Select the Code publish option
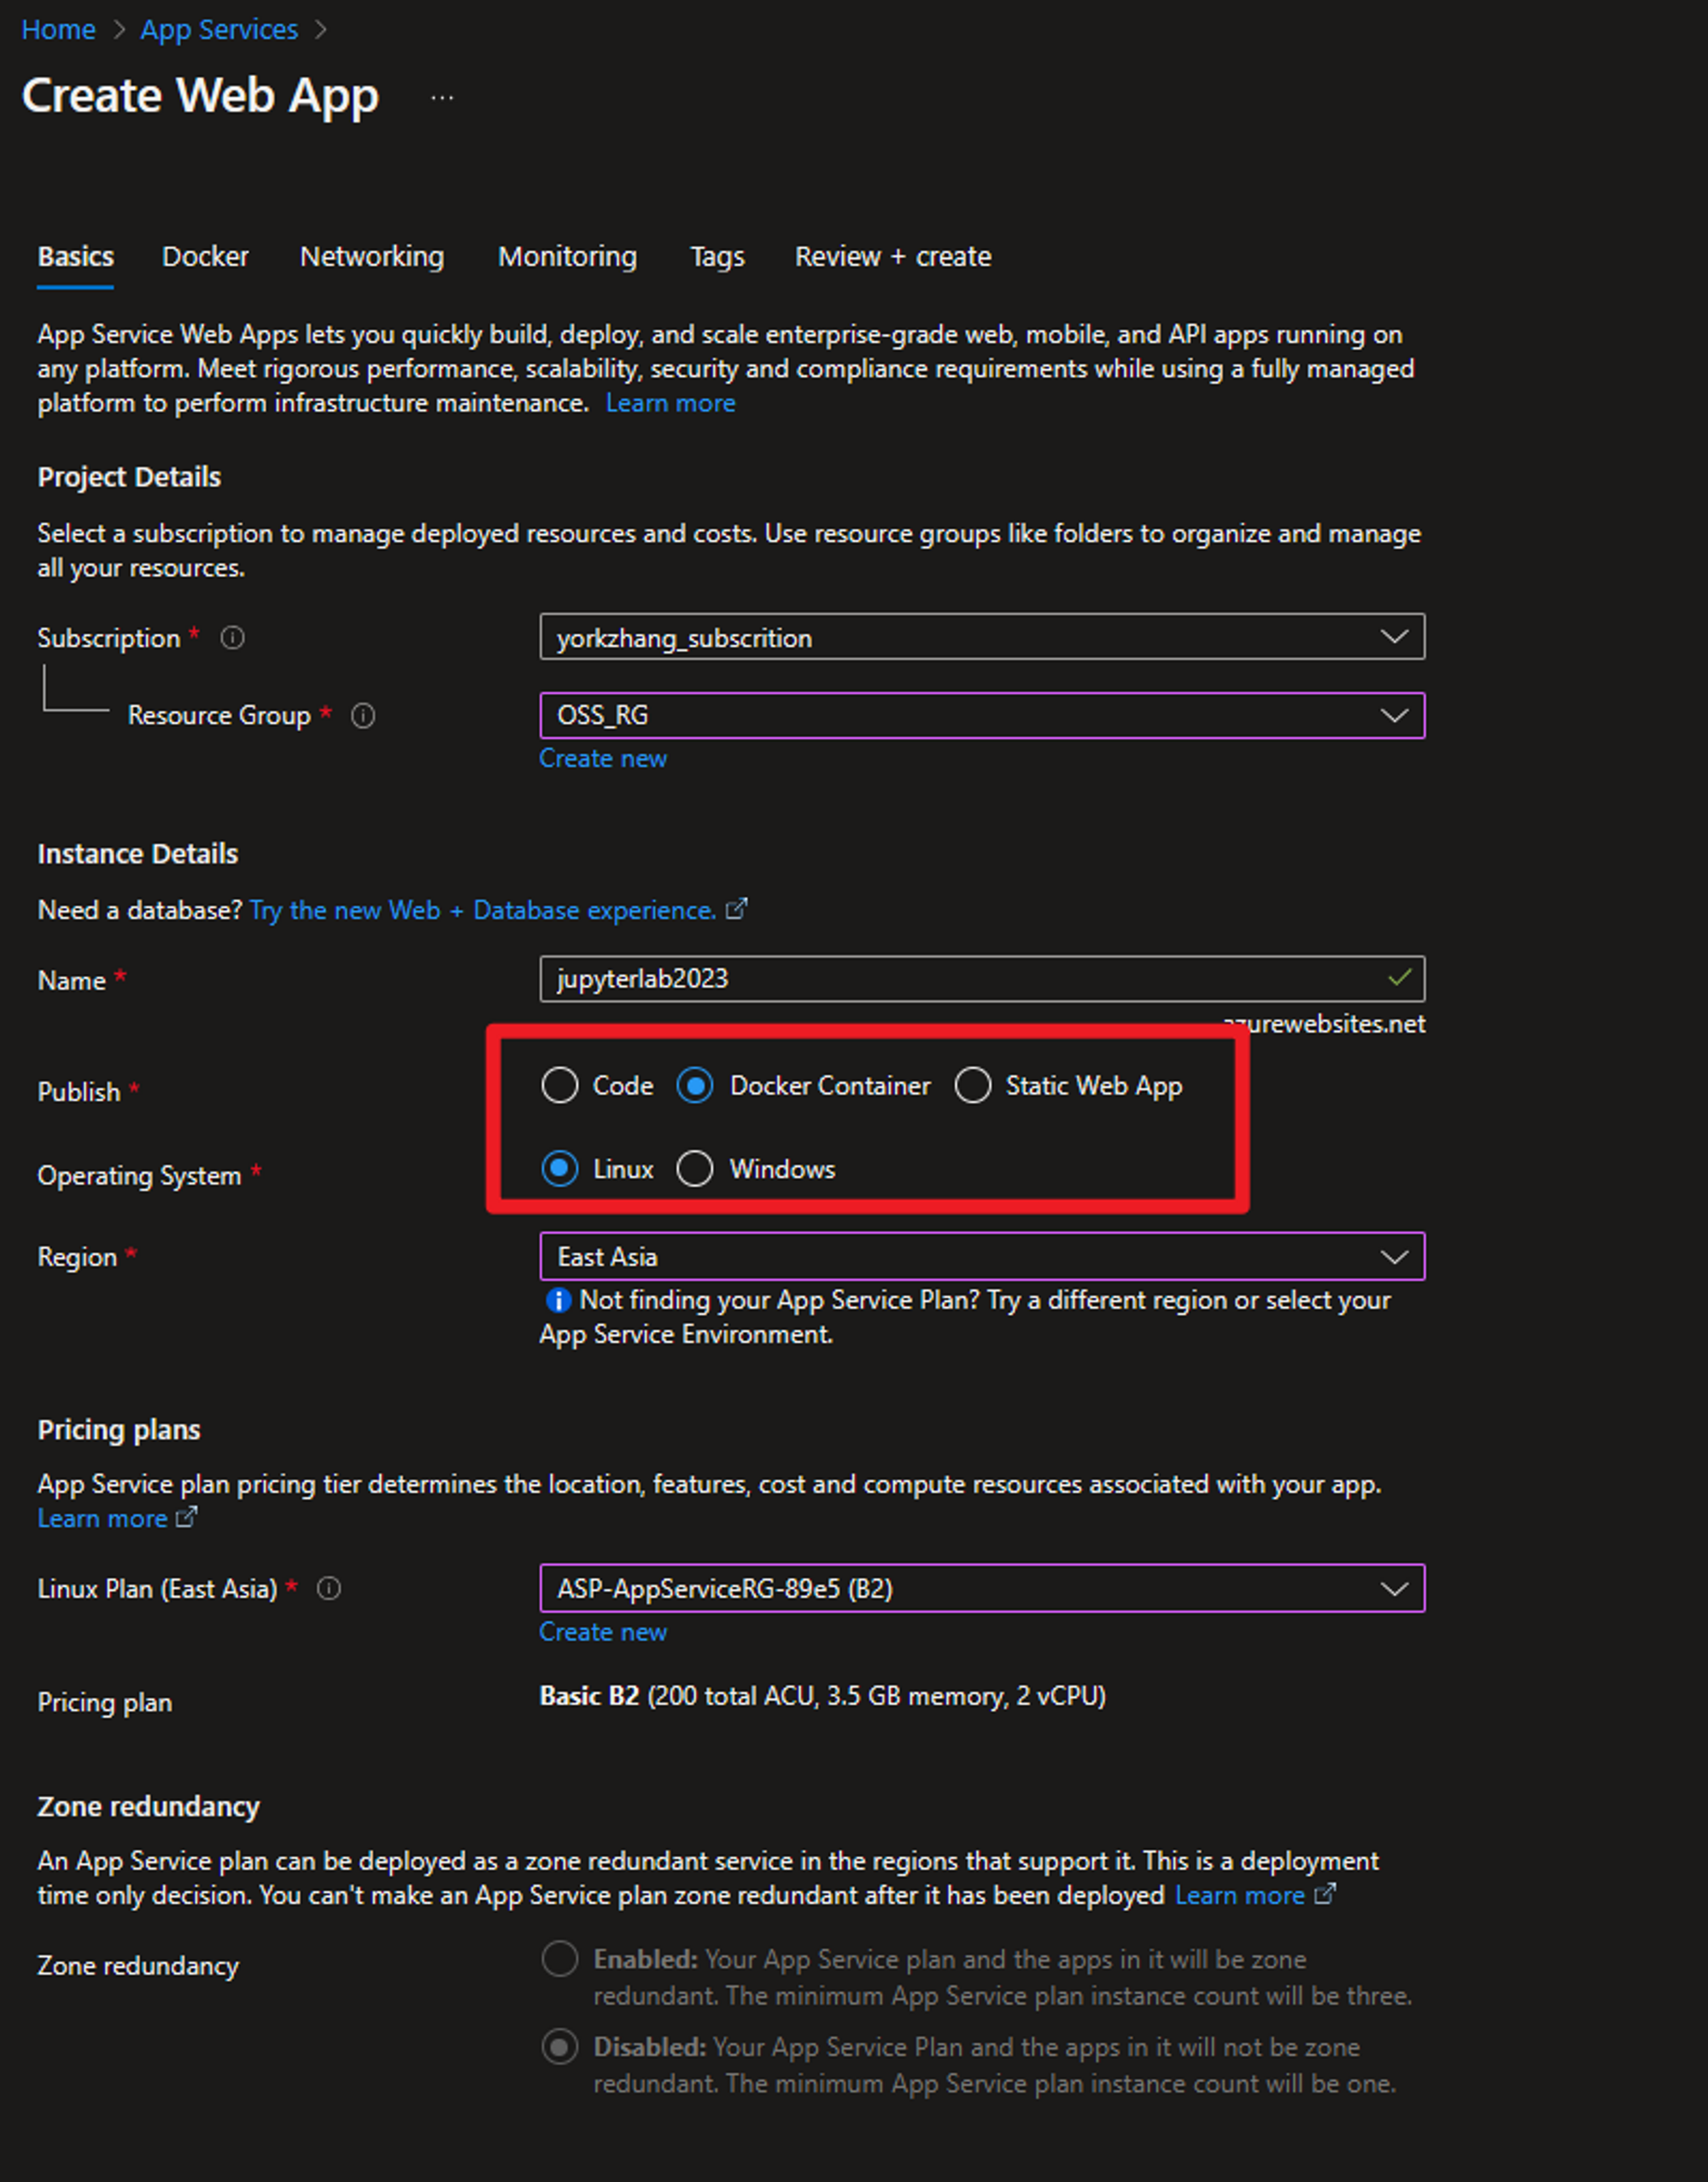Image resolution: width=1708 pixels, height=2182 pixels. (x=560, y=1086)
